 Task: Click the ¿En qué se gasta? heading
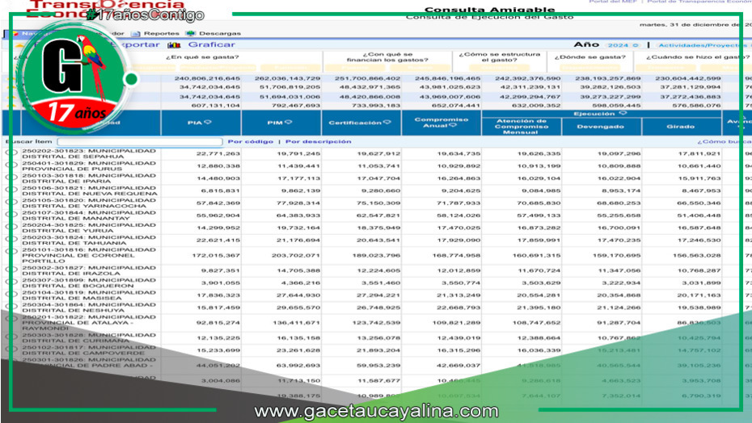pos(202,57)
